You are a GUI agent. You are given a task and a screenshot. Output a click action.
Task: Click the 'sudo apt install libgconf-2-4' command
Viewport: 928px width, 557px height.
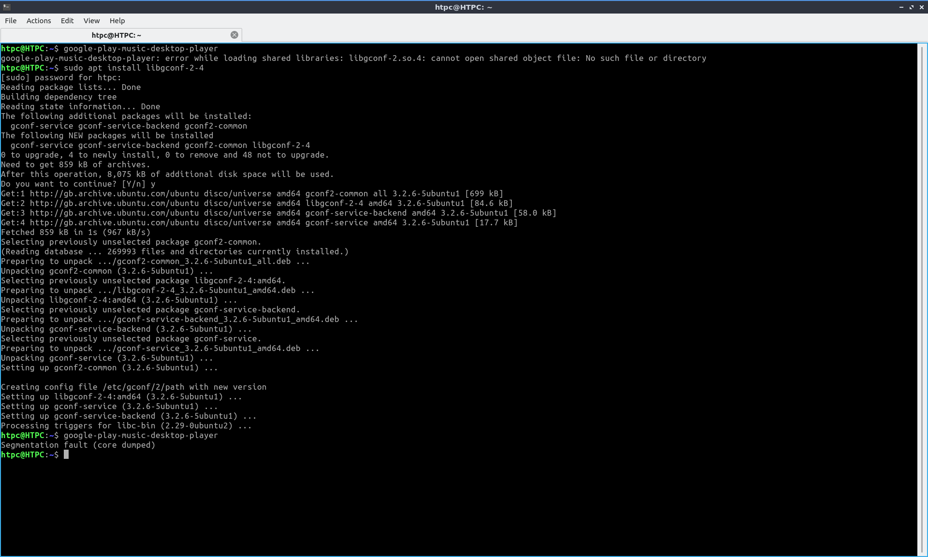tap(134, 68)
